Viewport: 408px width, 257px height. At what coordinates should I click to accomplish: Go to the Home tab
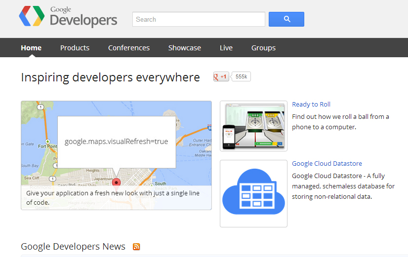(31, 48)
